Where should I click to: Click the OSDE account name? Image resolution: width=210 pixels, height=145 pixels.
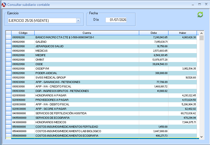pos(39,64)
